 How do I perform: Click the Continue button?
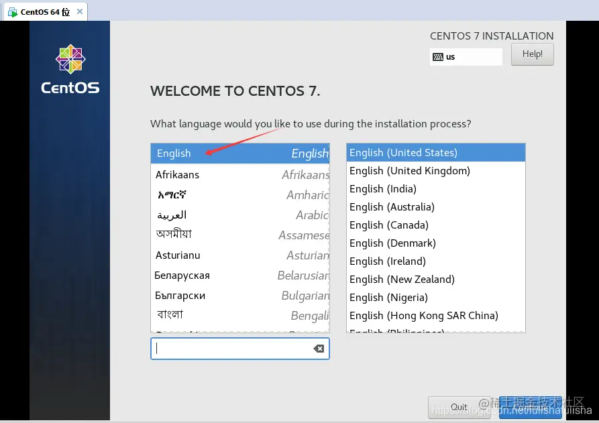pyautogui.click(x=530, y=408)
